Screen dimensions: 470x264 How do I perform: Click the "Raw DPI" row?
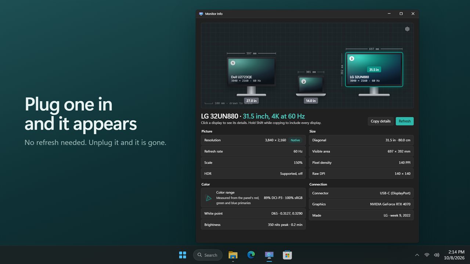(361, 173)
